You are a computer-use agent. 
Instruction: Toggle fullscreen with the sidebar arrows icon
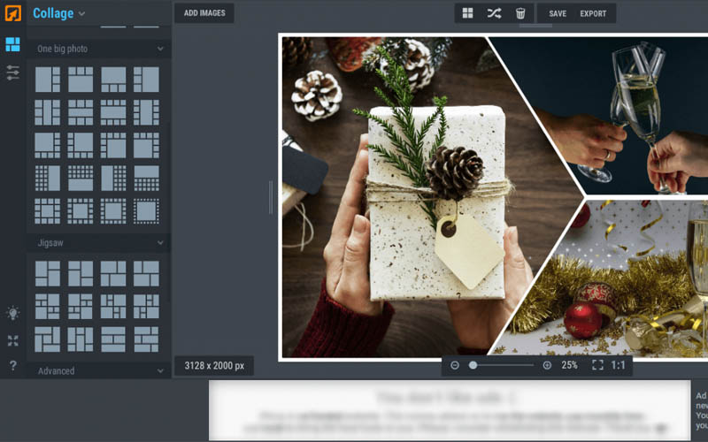(12, 340)
